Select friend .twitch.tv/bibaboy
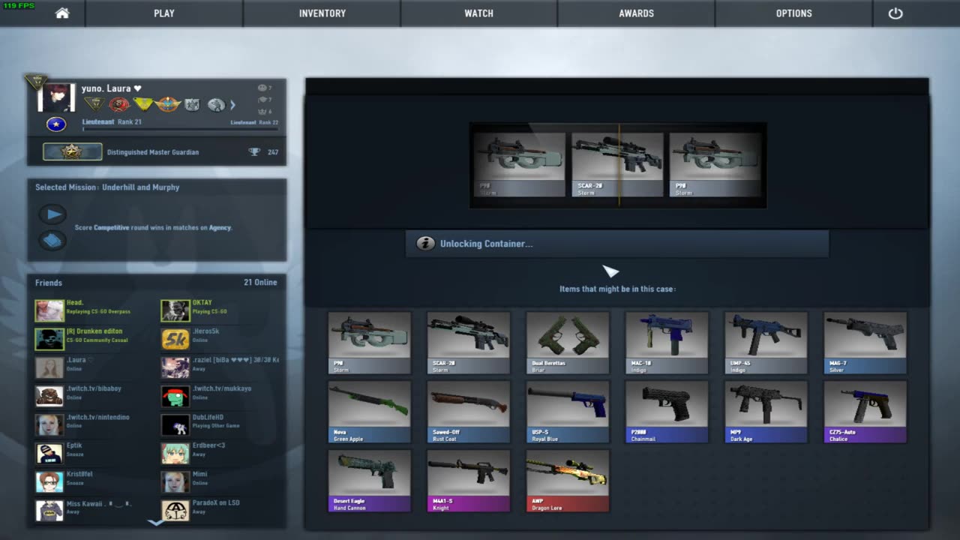 pyautogui.click(x=94, y=388)
